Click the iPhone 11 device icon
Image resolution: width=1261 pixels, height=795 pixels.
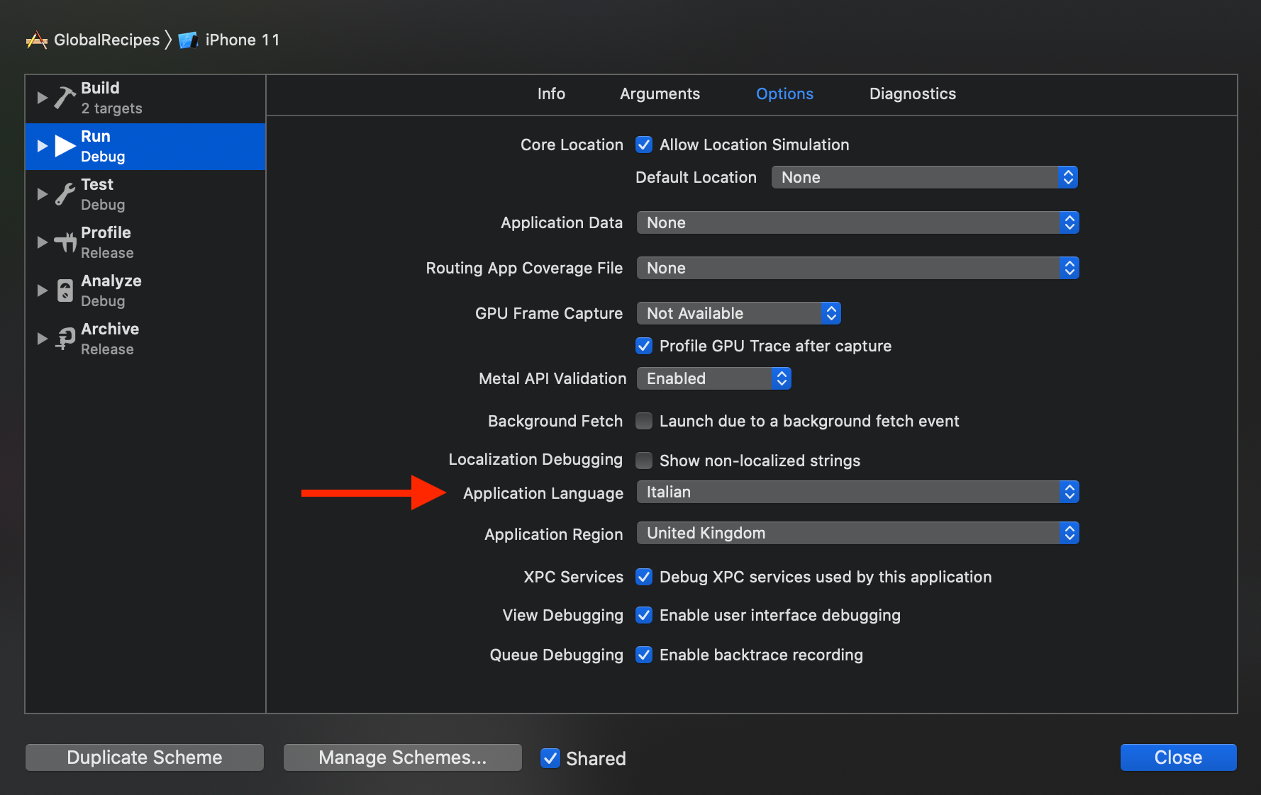point(188,40)
